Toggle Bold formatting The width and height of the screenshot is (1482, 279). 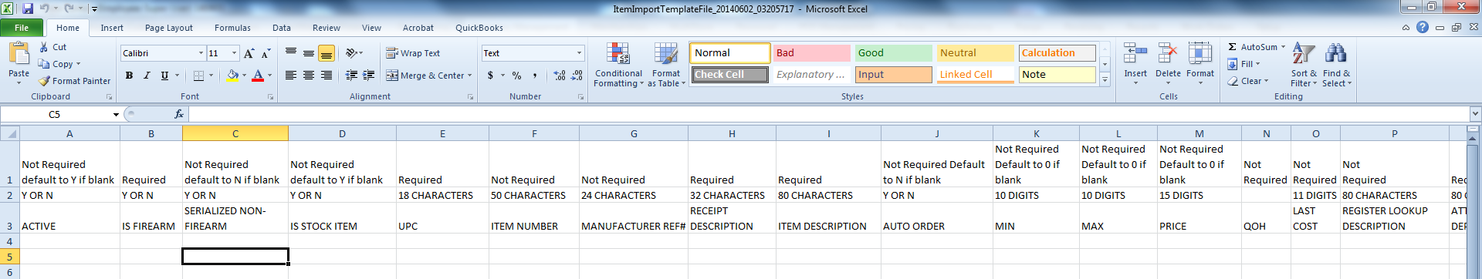[x=129, y=76]
